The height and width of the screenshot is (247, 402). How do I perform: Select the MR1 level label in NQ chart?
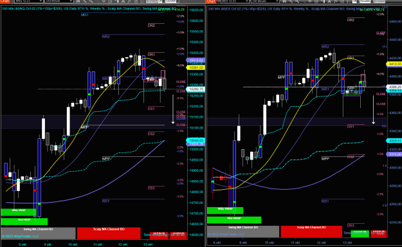(x=85, y=15)
